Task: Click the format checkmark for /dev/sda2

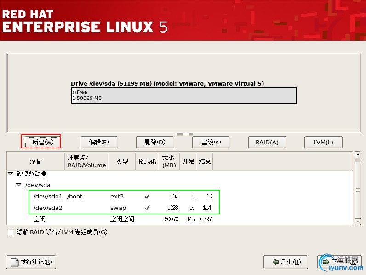Action: click(147, 208)
